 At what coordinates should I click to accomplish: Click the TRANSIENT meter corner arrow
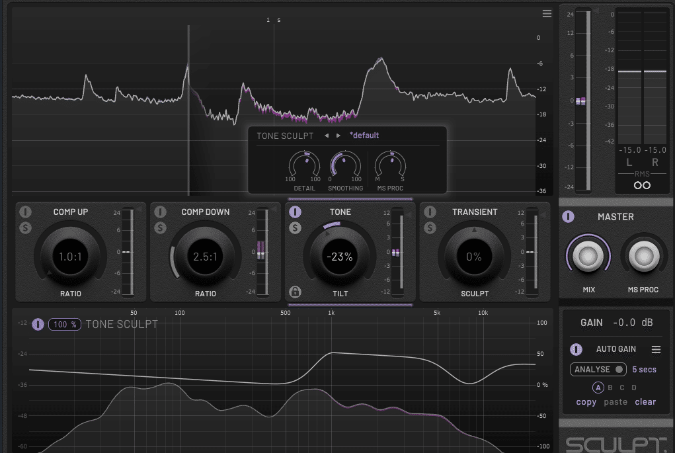(x=543, y=214)
